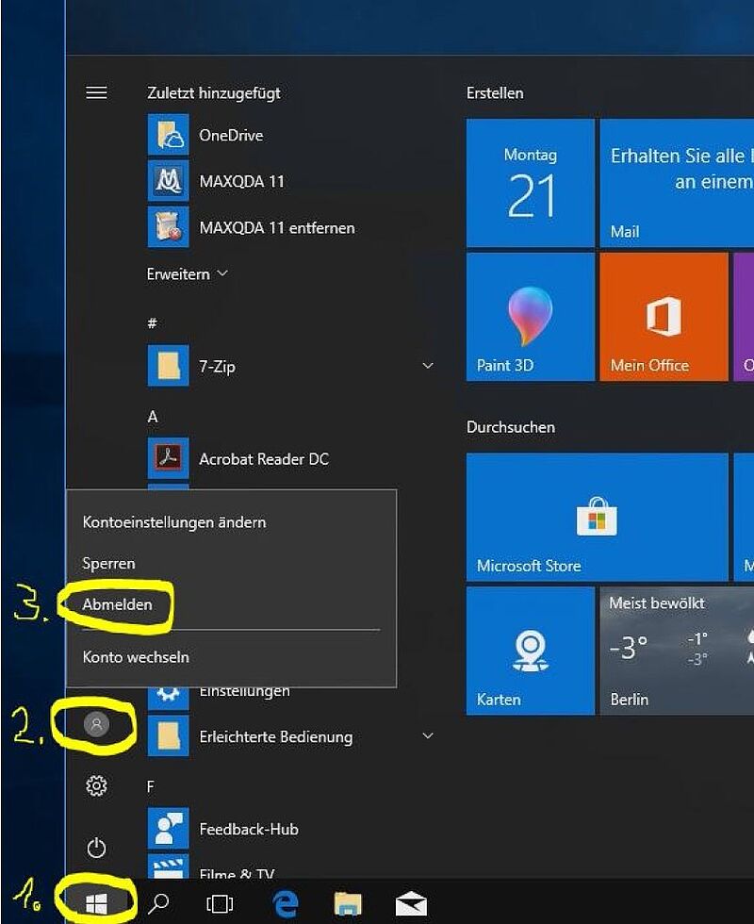Viewport: 754px width, 924px height.
Task: Click the user account icon
Action: (96, 724)
